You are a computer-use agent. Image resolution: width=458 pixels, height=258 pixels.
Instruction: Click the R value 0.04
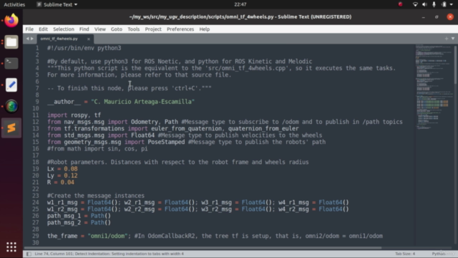(x=67, y=182)
